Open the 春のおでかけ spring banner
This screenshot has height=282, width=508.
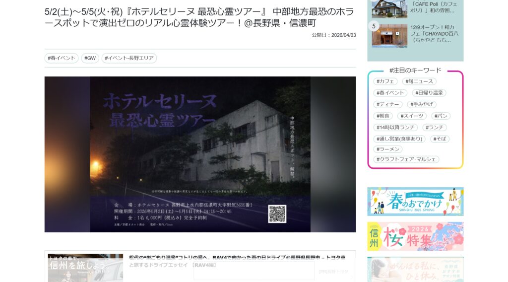[415, 201]
